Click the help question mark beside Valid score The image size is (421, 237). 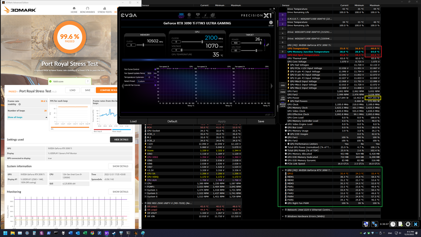87,81
